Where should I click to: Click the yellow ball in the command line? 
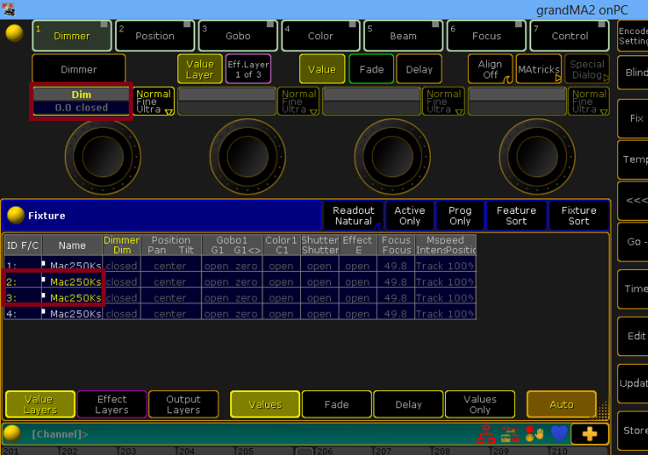[12, 434]
